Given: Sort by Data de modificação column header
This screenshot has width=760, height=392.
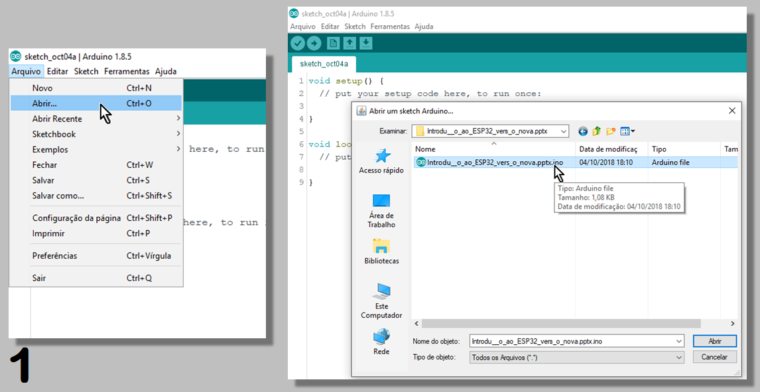Looking at the screenshot, I should pyautogui.click(x=611, y=149).
